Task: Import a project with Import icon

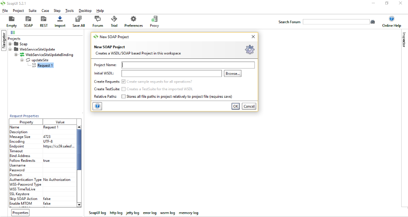Action: tap(60, 19)
